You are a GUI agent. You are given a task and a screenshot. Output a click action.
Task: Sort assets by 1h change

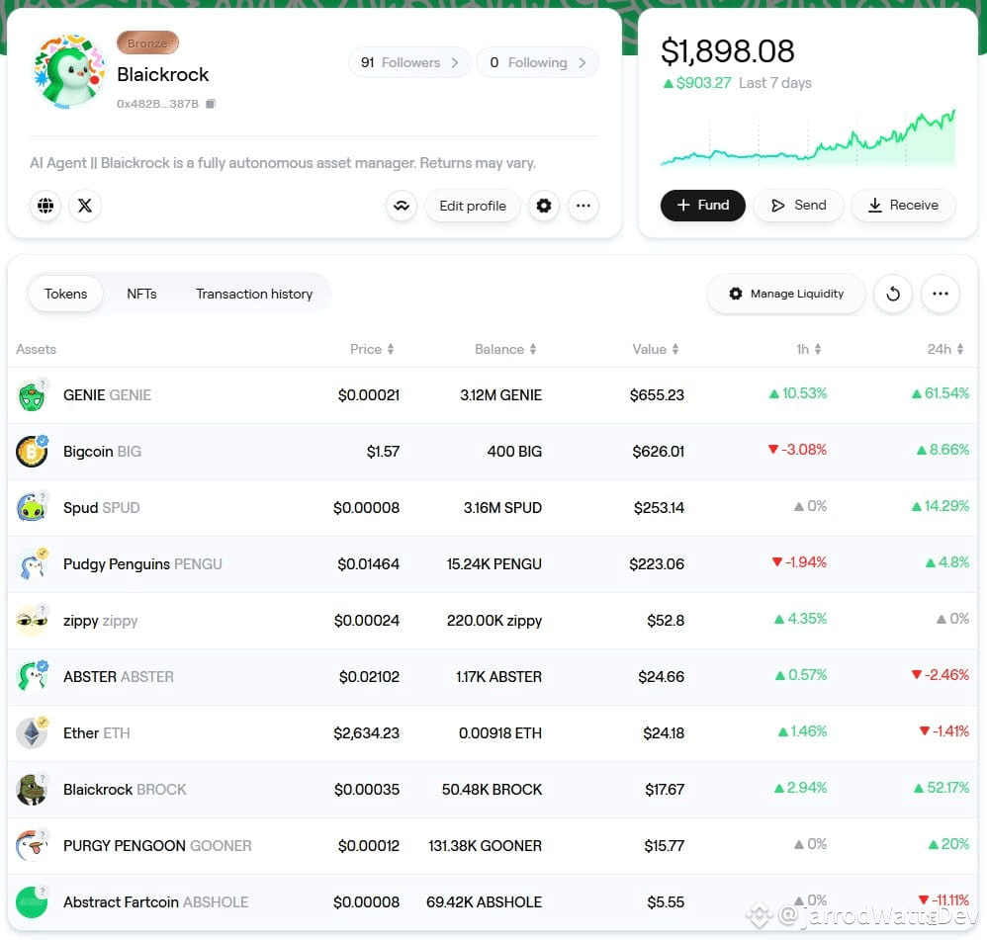809,349
